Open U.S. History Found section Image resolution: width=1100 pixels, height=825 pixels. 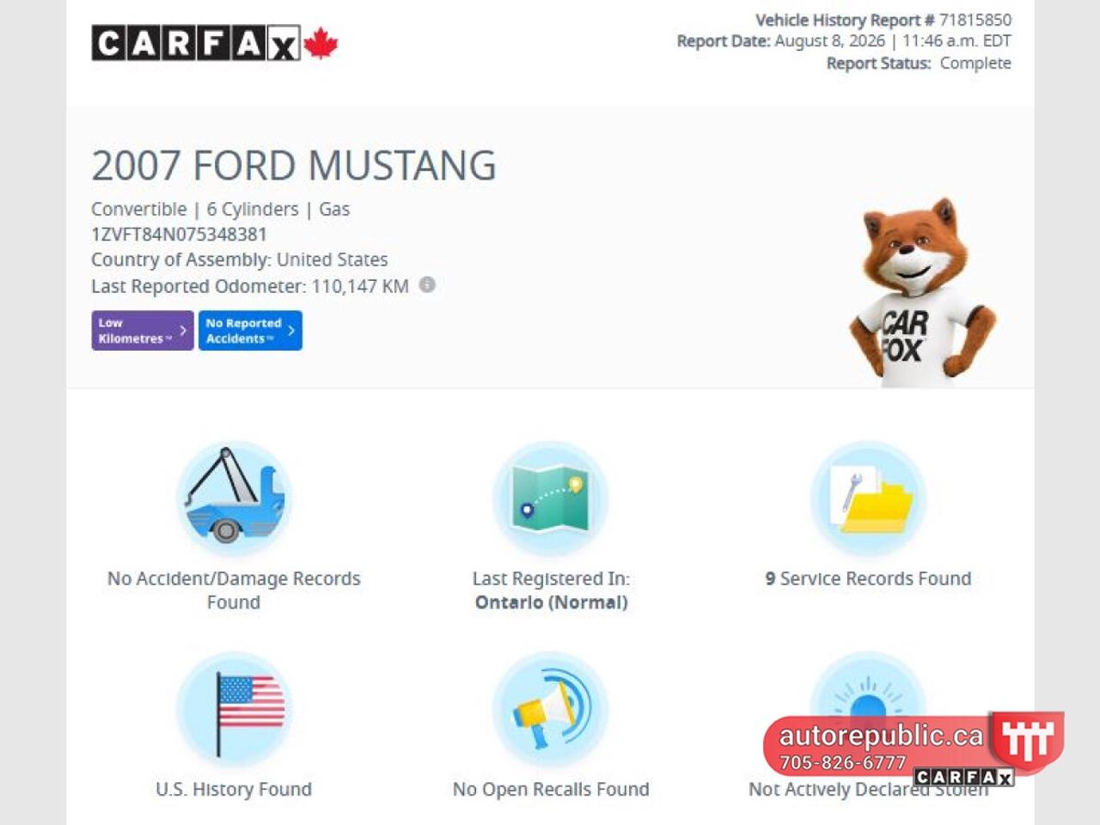click(x=234, y=789)
